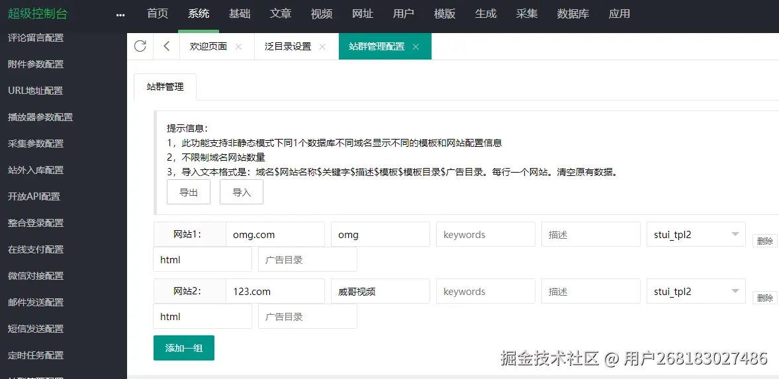Image resolution: width=779 pixels, height=379 pixels.
Task: Delete 网站1 with its 删除 button
Action: click(x=765, y=241)
